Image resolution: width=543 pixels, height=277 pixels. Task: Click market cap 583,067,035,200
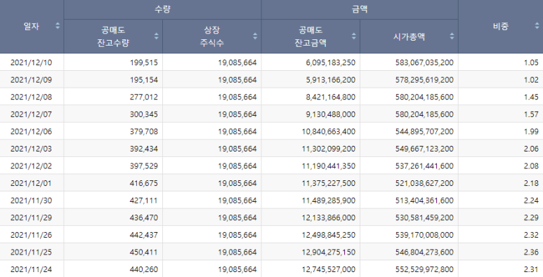point(424,62)
